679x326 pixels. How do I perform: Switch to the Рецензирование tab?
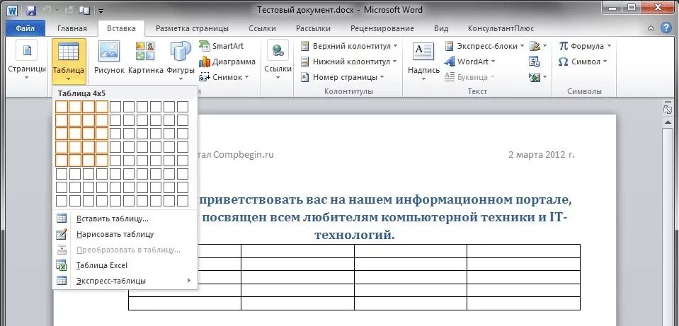point(382,28)
